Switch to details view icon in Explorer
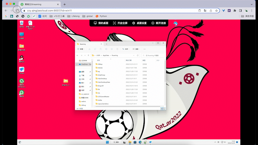Screen dimensions: 258x145 (x=162, y=109)
